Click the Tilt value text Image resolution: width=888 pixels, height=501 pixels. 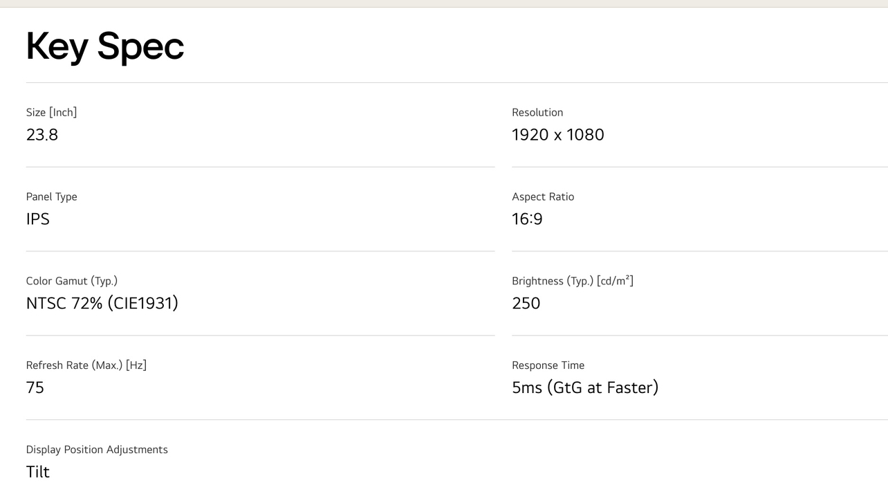click(x=38, y=472)
